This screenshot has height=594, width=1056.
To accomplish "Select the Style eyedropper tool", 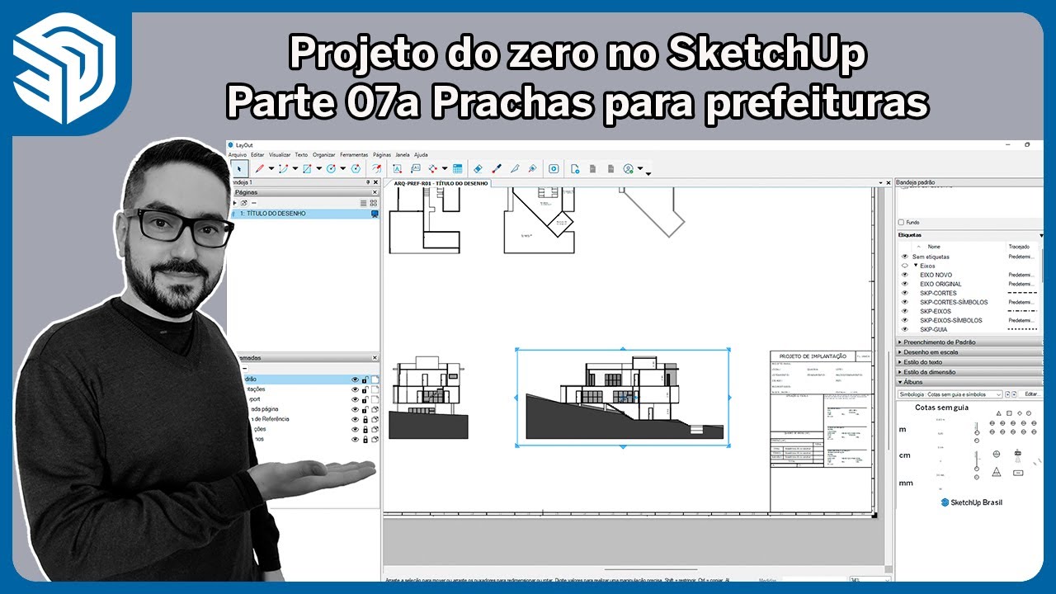I will (497, 168).
